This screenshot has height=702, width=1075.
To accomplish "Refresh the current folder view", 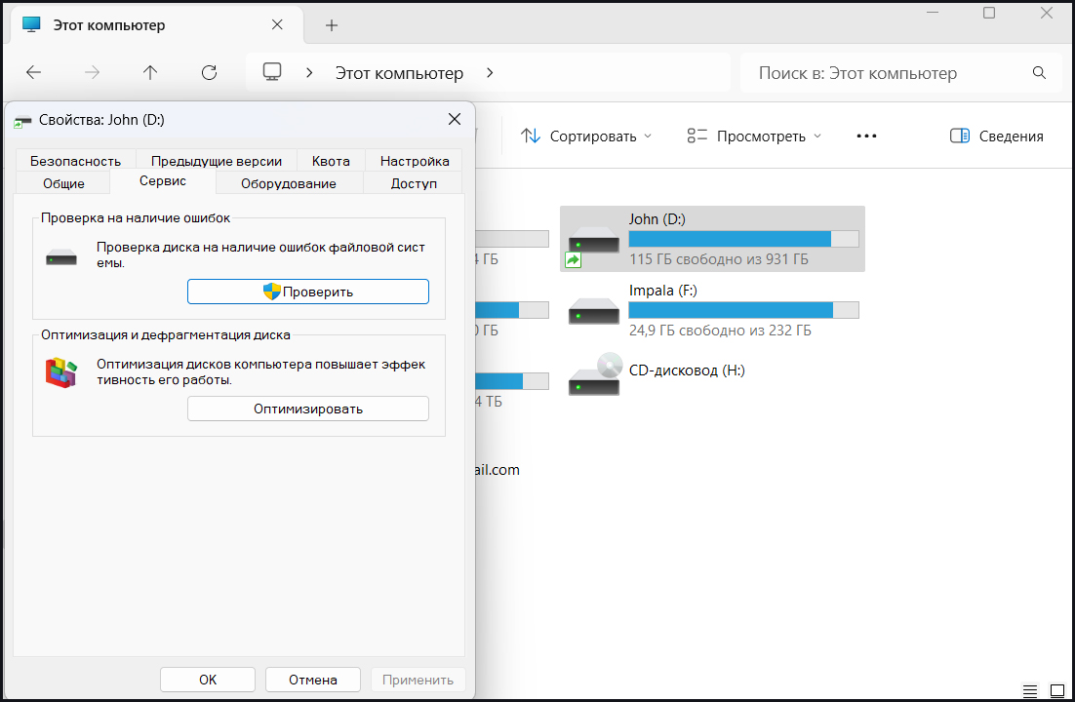I will pos(209,73).
